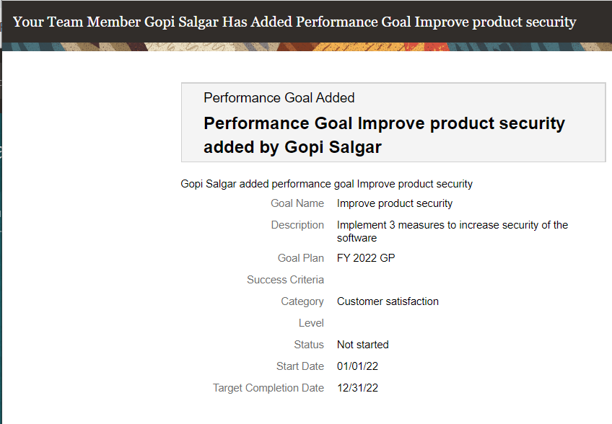Click the 'Success Criteria' label
612x424 pixels.
(x=285, y=280)
